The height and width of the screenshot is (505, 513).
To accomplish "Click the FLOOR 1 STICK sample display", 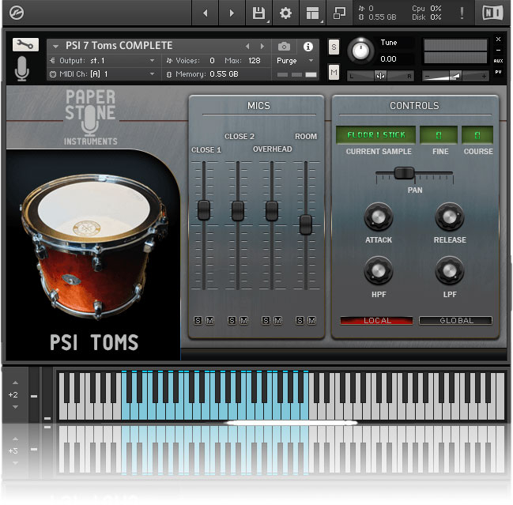I will [x=374, y=135].
